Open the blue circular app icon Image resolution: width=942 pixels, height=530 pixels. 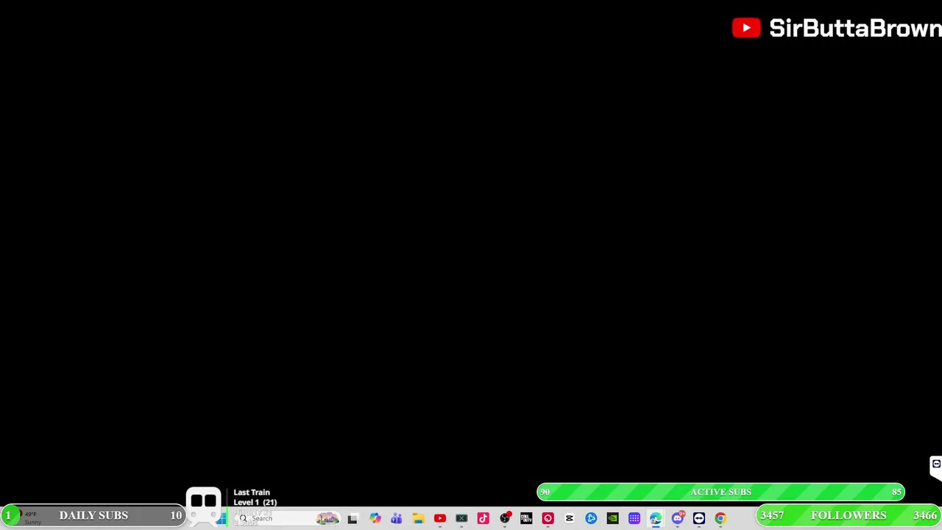coord(591,519)
